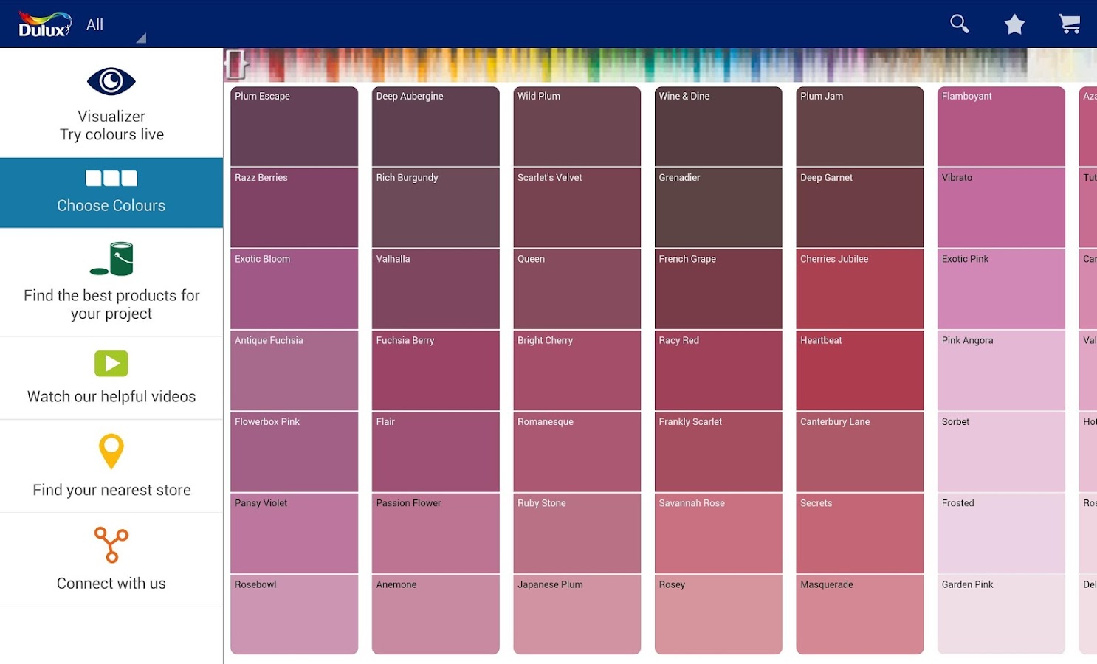Screen dimensions: 1097x664
Task: Open the shopping cart icon
Action: pos(1070,23)
